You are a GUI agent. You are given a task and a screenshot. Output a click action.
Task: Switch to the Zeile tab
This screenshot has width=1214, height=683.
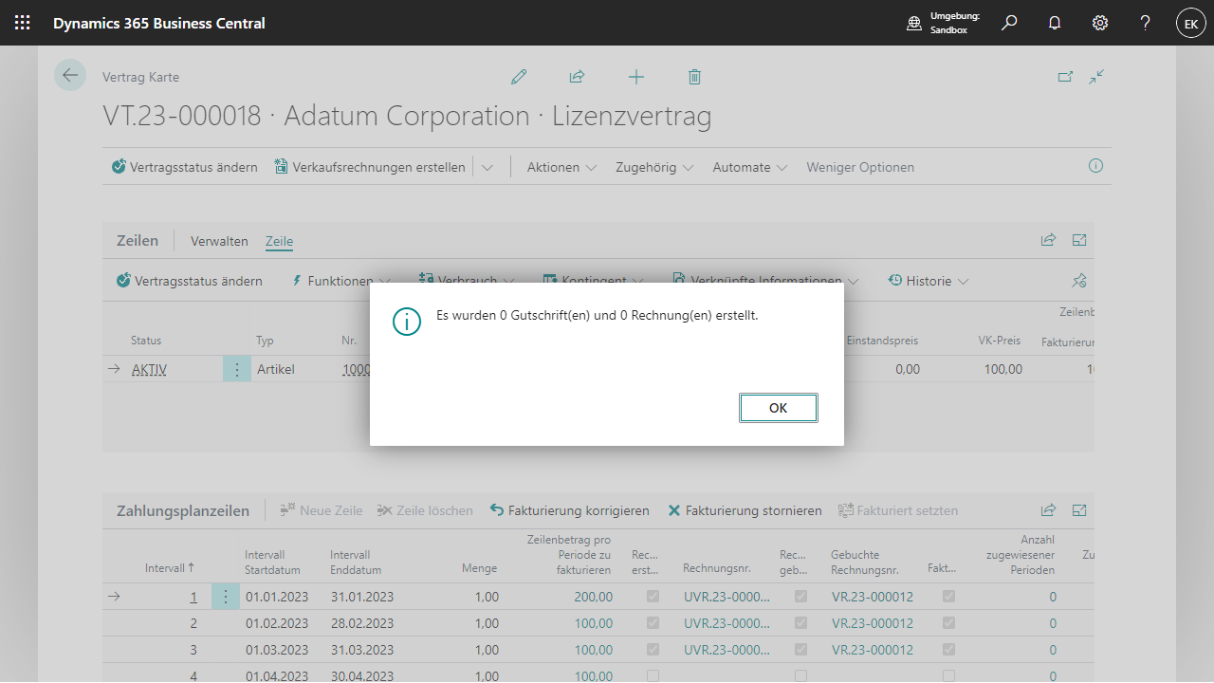click(x=279, y=241)
